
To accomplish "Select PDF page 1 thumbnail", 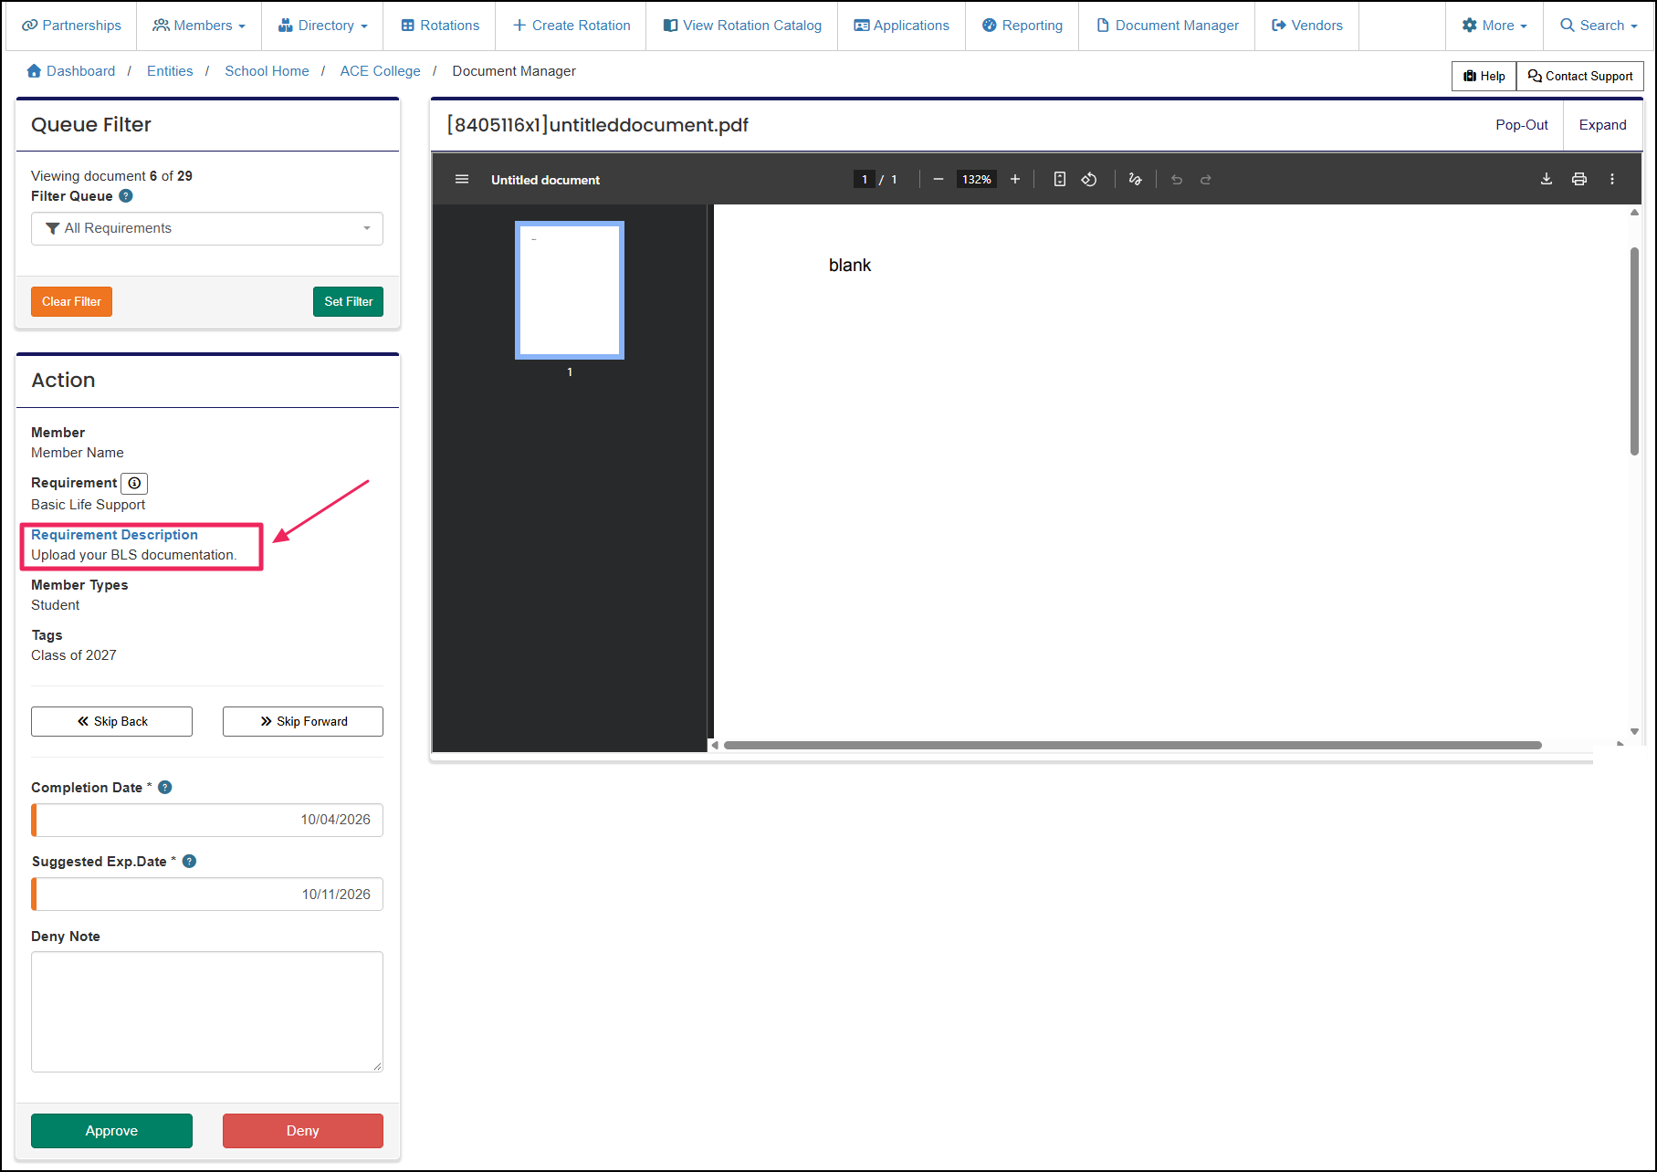I will pyautogui.click(x=570, y=290).
